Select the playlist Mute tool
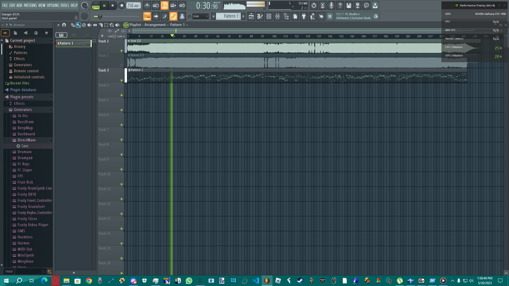This screenshot has width=509, height=286. pyautogui.click(x=89, y=25)
